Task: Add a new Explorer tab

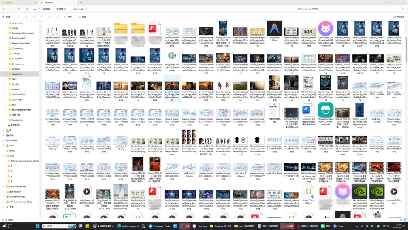Action: click(x=81, y=3)
